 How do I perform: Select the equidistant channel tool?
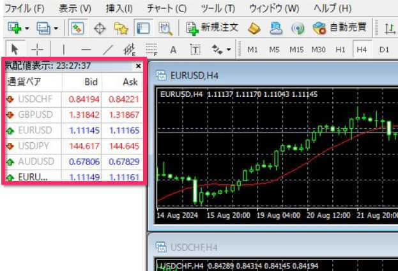[x=130, y=49]
